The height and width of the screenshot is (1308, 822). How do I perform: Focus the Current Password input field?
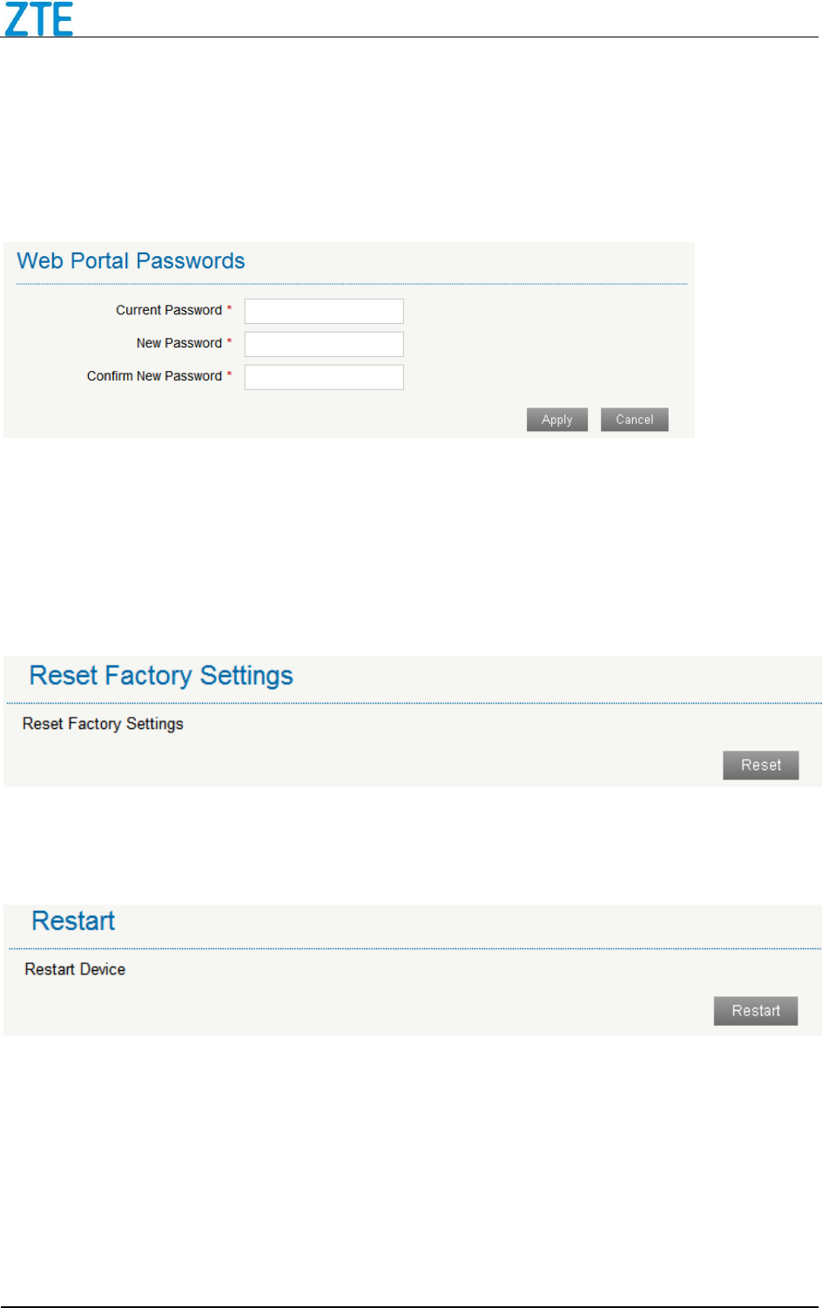point(324,311)
